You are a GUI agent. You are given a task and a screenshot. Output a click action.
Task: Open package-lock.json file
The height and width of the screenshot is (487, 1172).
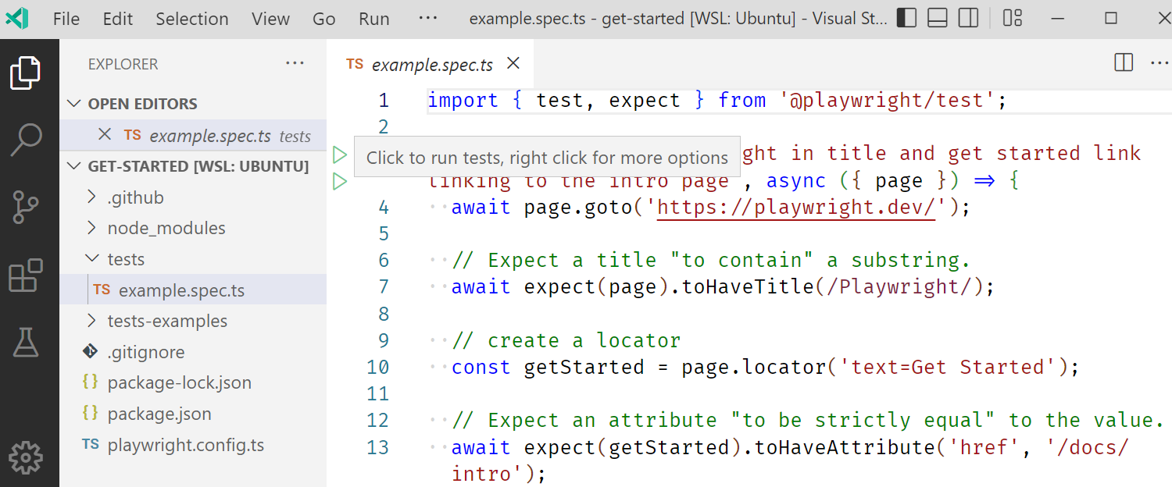click(x=193, y=382)
